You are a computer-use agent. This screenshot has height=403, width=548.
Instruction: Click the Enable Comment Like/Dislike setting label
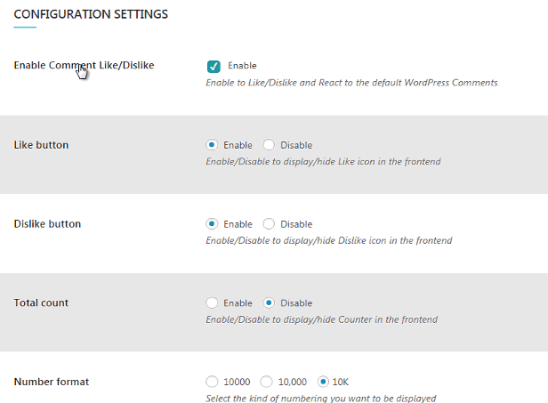[x=84, y=65]
